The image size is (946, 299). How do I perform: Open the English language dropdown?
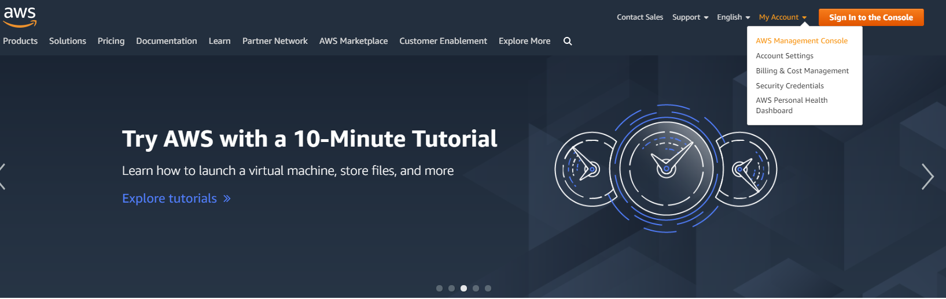pos(734,17)
